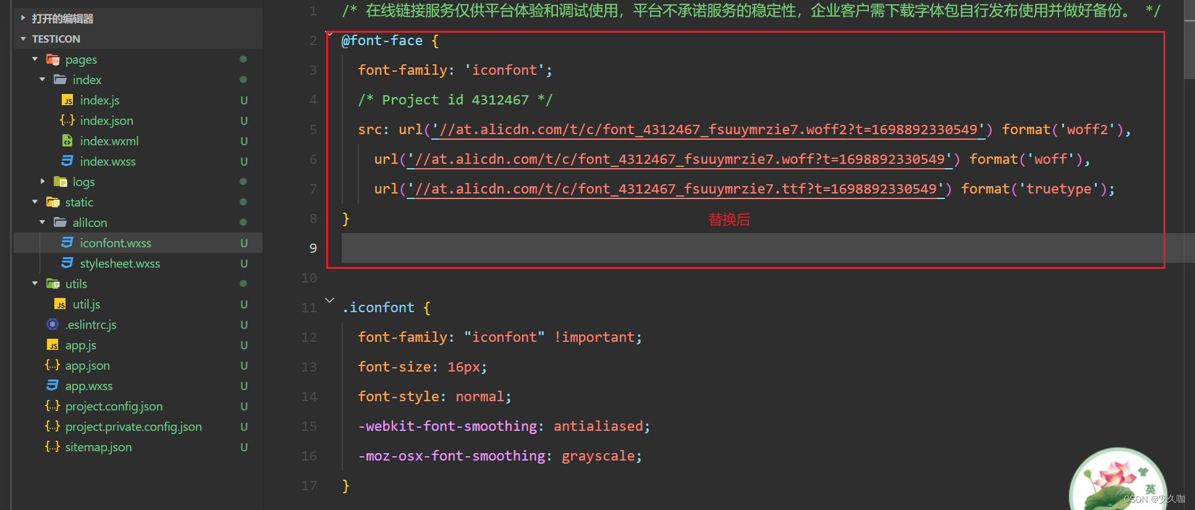Click line number 5 in the gutter
Screen dimensions: 1195x510
point(313,130)
